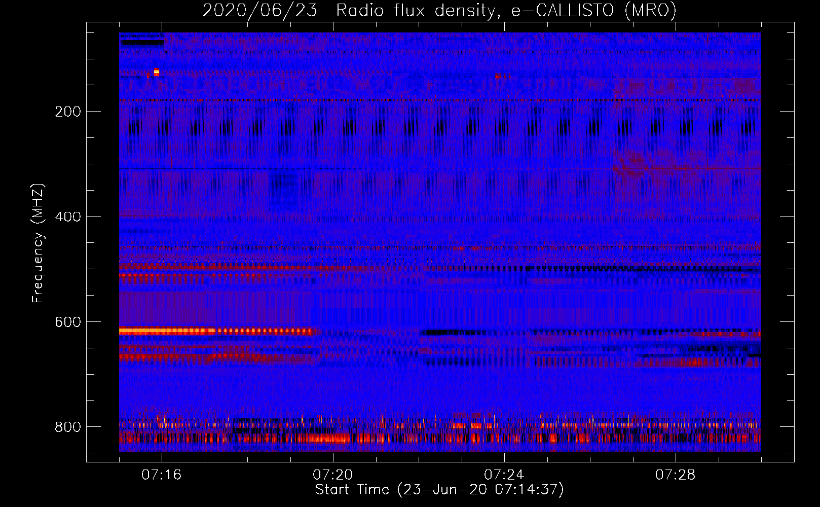Click the 07:24 time tick label

(504, 475)
